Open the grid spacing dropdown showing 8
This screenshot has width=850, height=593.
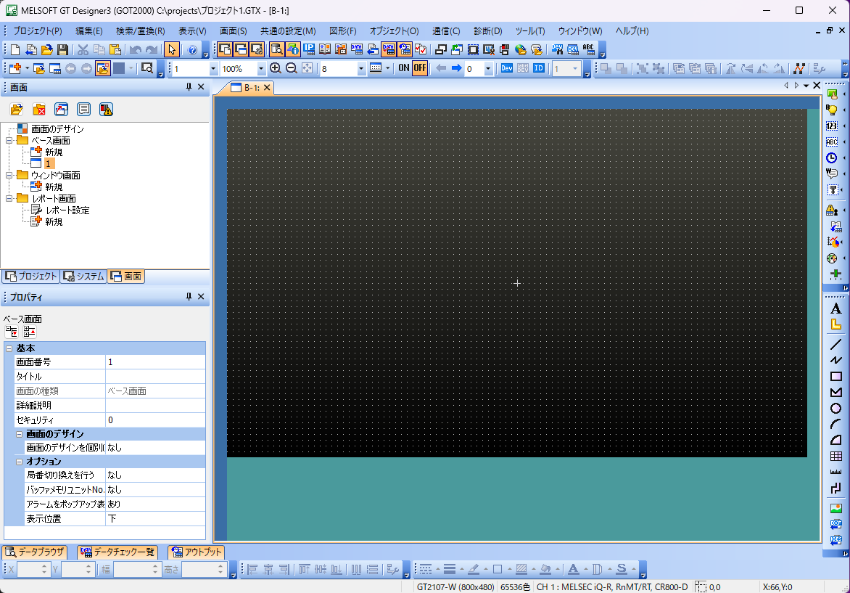point(361,69)
